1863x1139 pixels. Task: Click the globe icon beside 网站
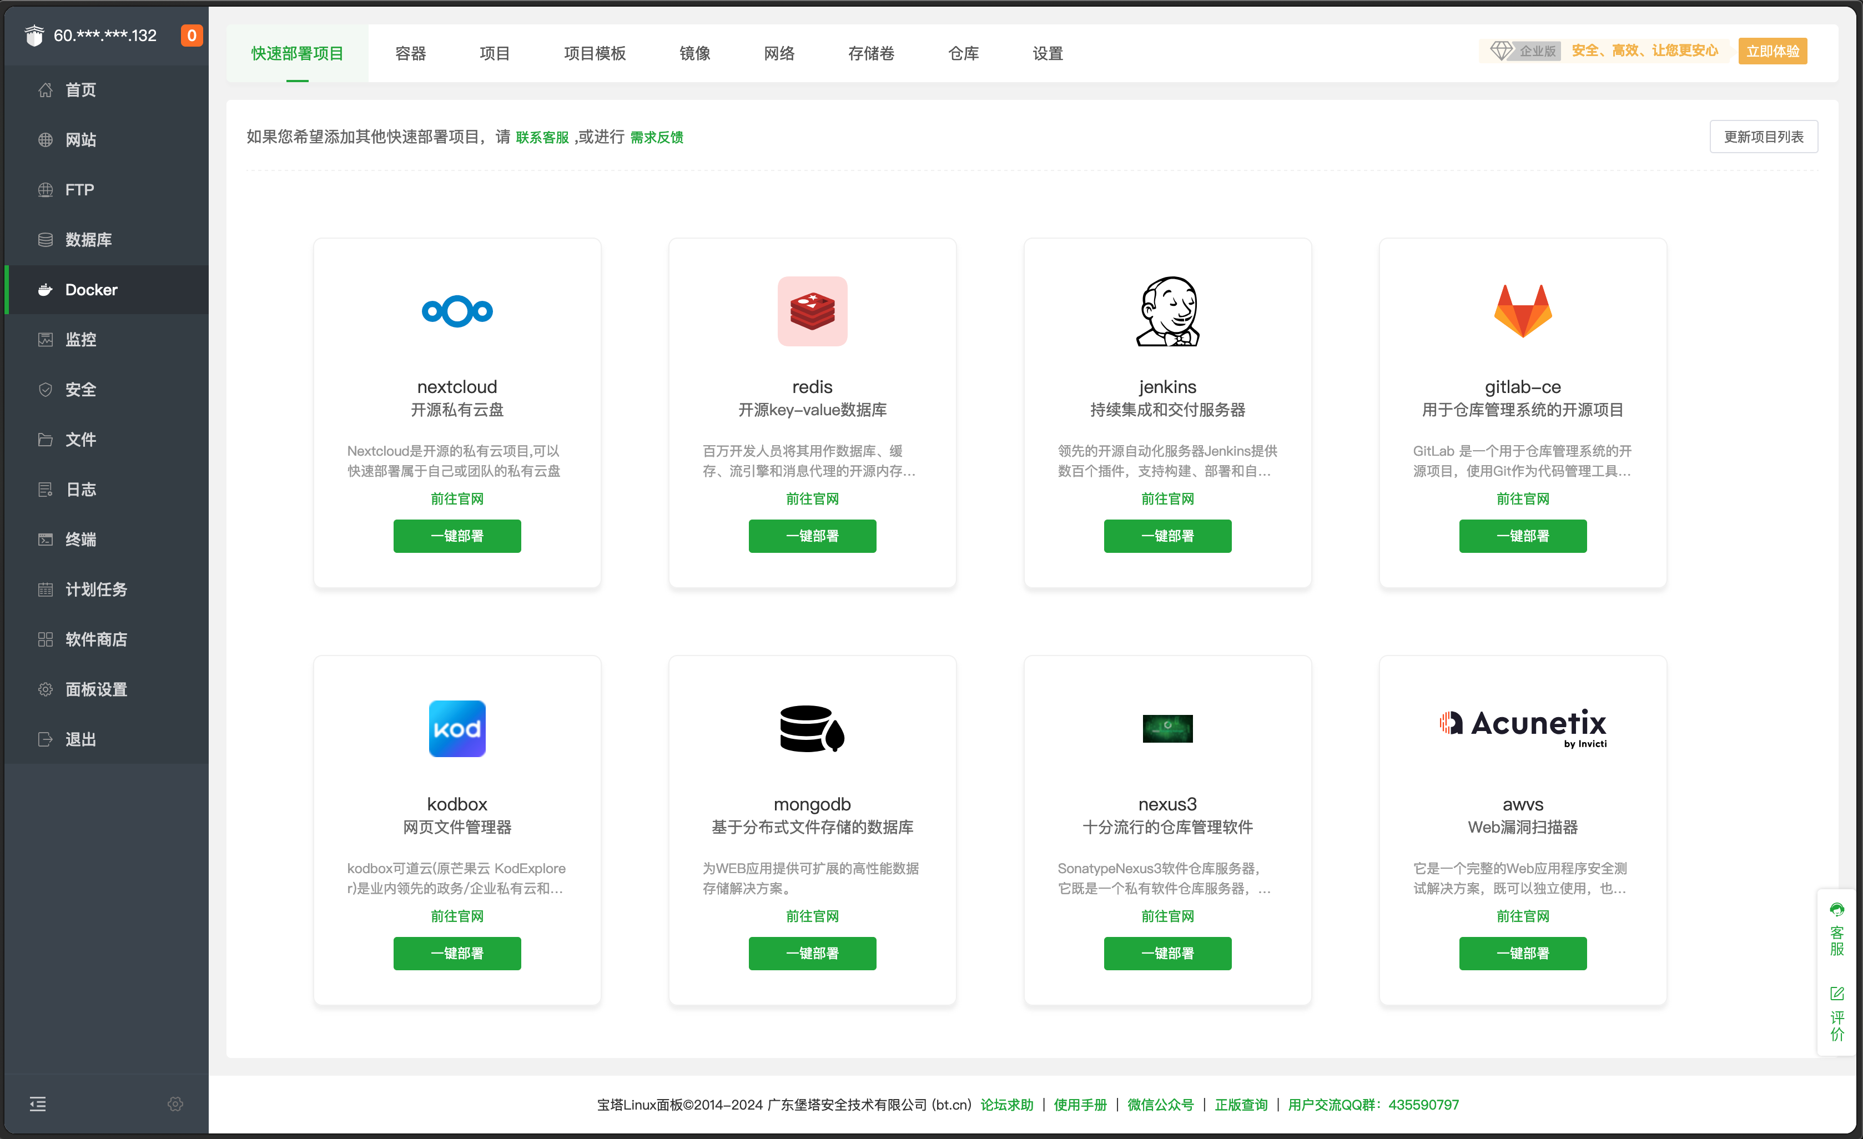click(46, 140)
